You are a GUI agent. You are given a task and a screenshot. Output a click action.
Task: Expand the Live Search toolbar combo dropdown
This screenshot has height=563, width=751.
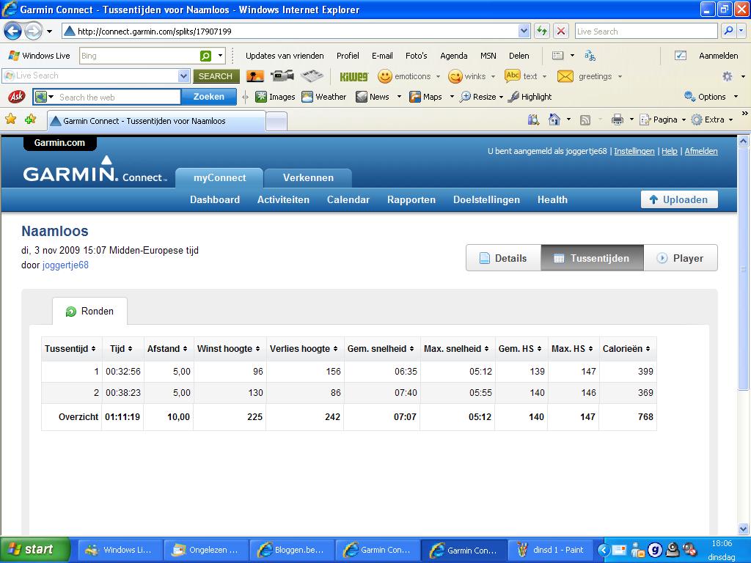click(x=183, y=76)
